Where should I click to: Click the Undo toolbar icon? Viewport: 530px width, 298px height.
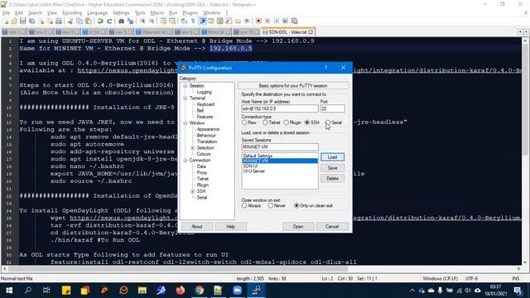coord(100,21)
